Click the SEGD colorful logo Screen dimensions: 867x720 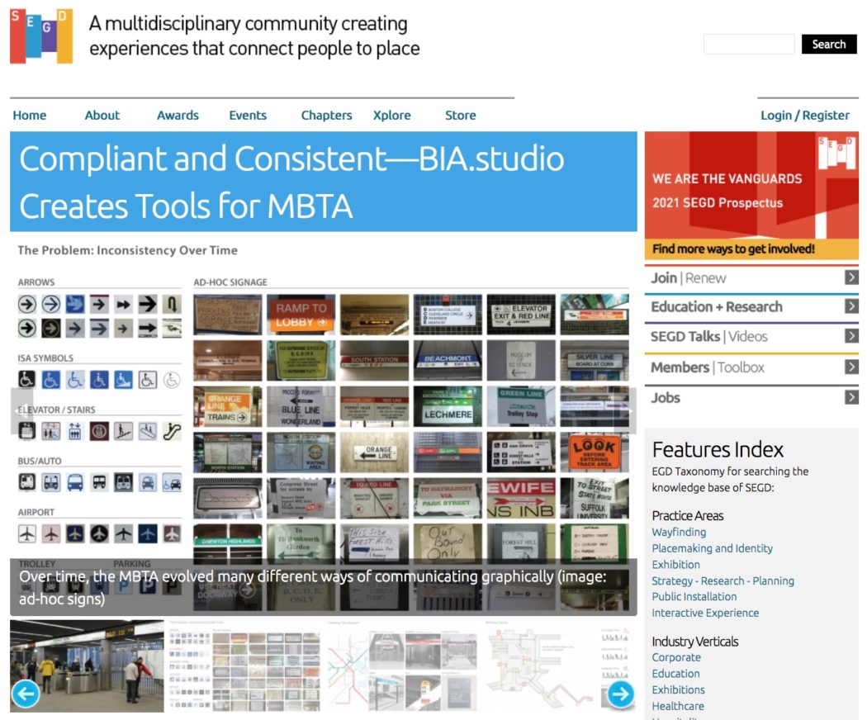pos(41,36)
